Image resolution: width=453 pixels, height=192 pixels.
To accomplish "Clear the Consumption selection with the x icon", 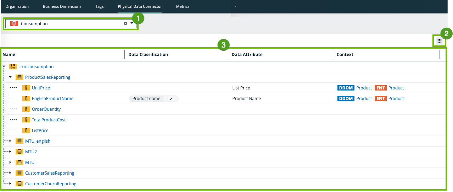I will [x=125, y=24].
